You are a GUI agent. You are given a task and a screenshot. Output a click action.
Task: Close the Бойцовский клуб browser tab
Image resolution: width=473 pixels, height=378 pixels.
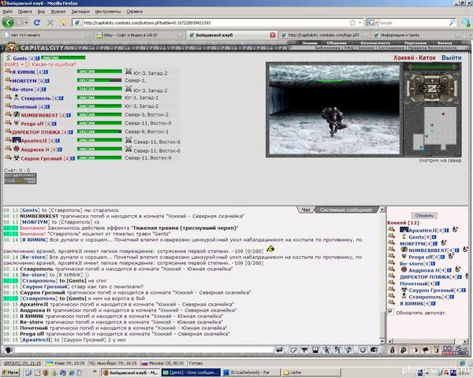pyautogui.click(x=273, y=35)
